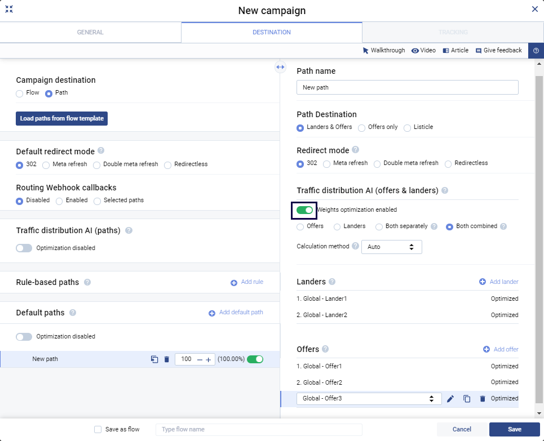Check the Save as flow checkbox
This screenshot has width=544, height=441.
[x=98, y=430]
